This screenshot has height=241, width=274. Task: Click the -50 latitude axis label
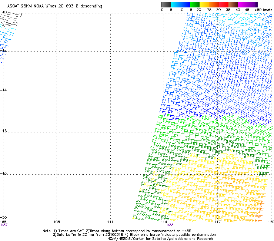point(3,217)
